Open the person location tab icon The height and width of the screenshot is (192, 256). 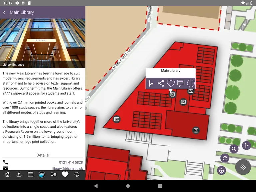(19, 174)
